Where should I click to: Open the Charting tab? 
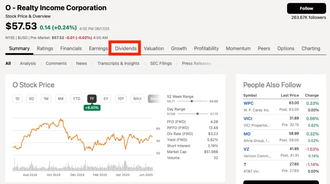point(311,48)
